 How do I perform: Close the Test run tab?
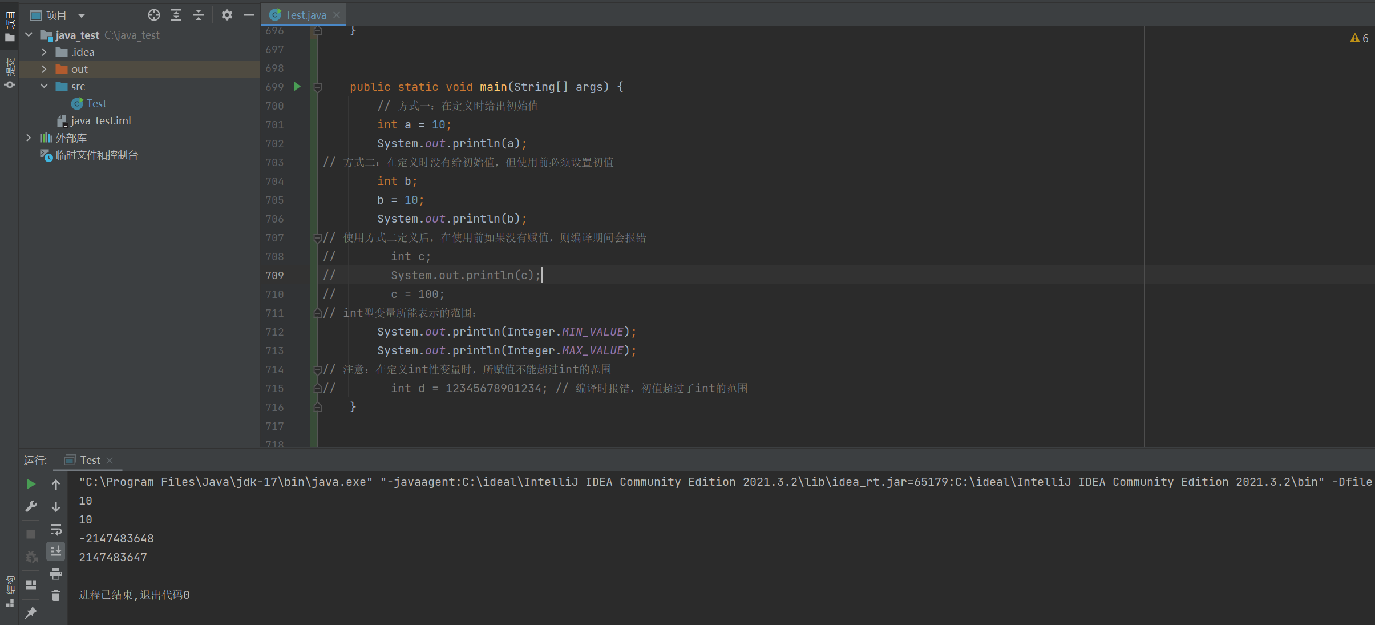(110, 461)
